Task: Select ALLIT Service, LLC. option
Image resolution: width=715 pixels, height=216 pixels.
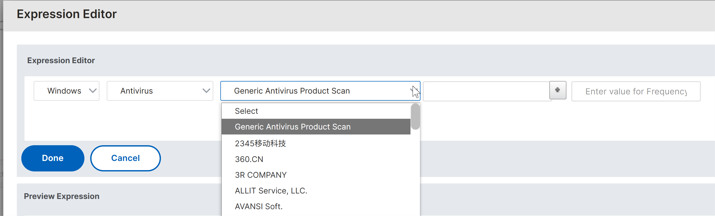Action: pos(316,191)
